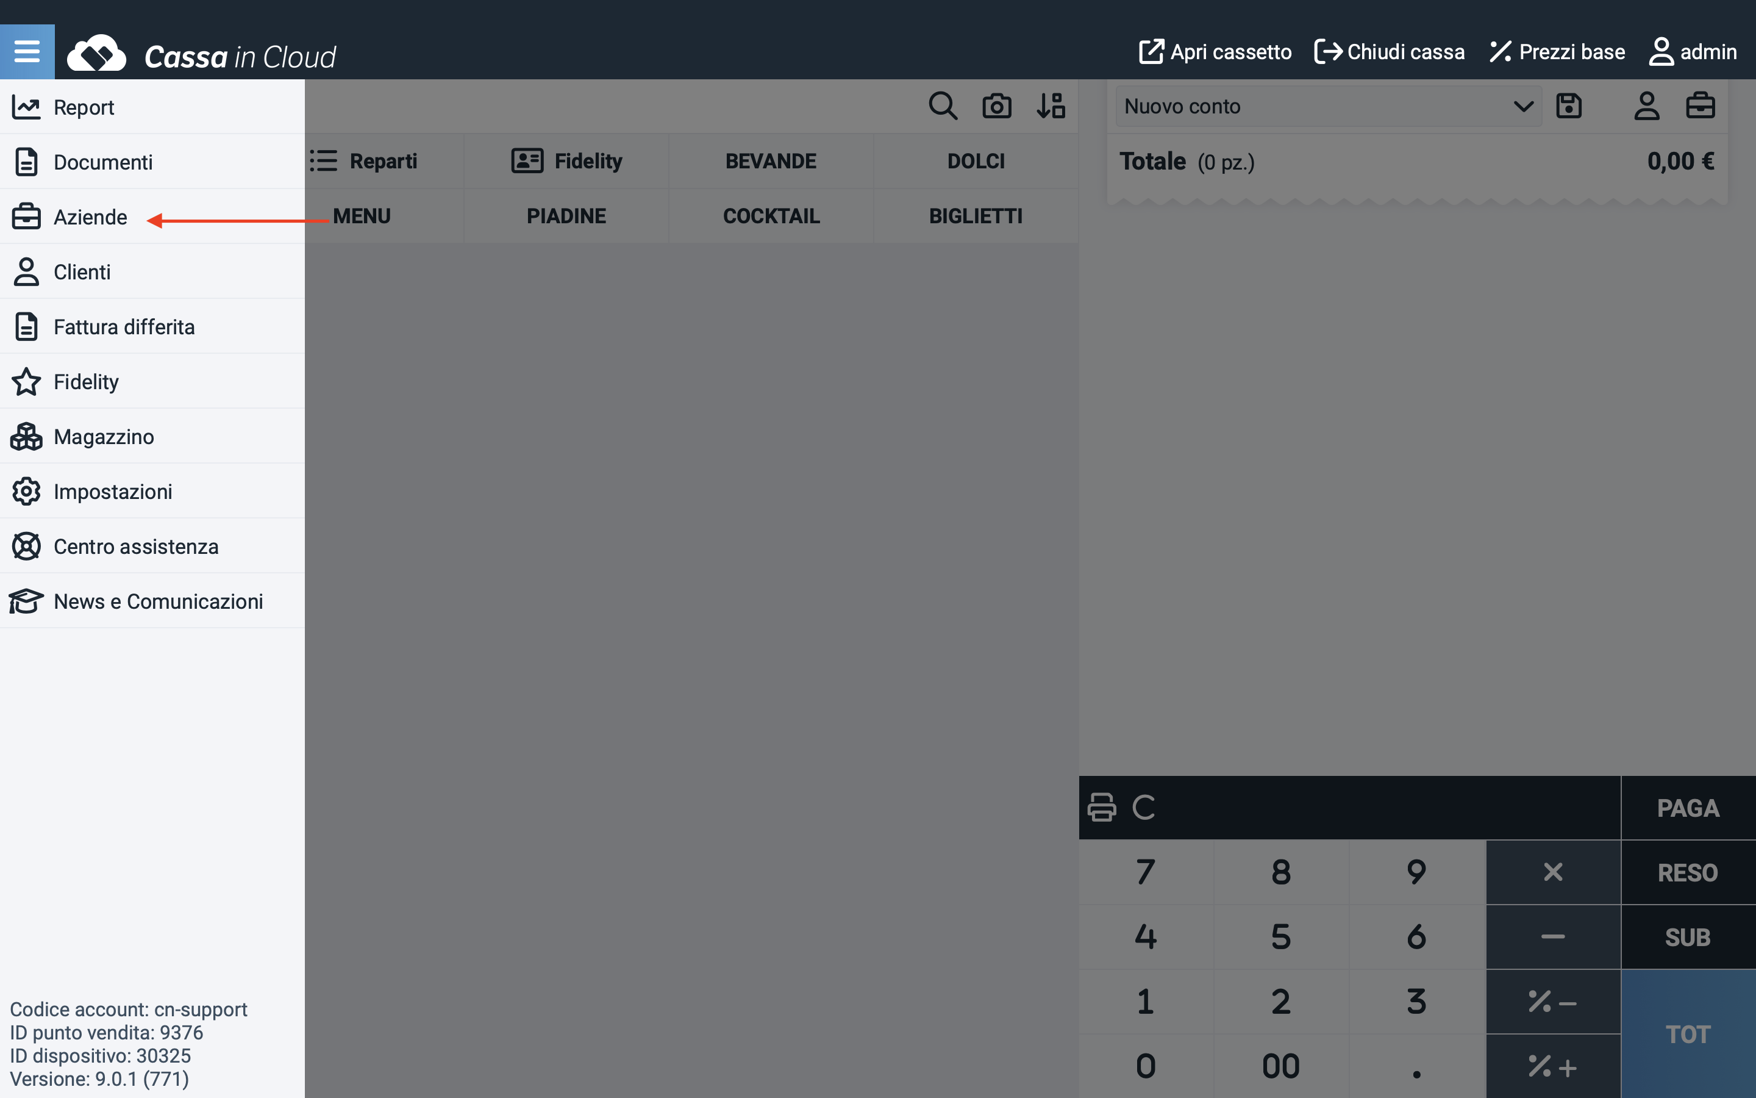
Task: Click the search magnifier icon
Action: 943,106
